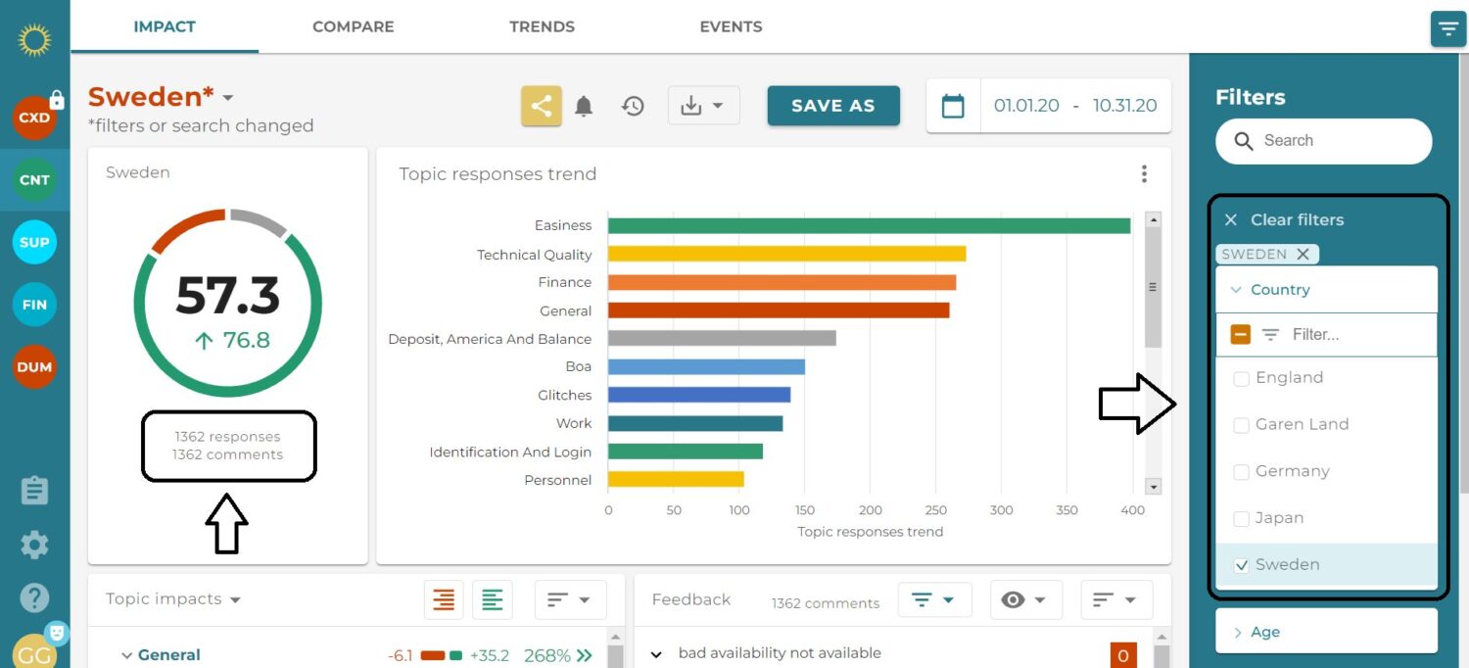The height and width of the screenshot is (668, 1469).
Task: Click the General red bar in chart
Action: 779,310
